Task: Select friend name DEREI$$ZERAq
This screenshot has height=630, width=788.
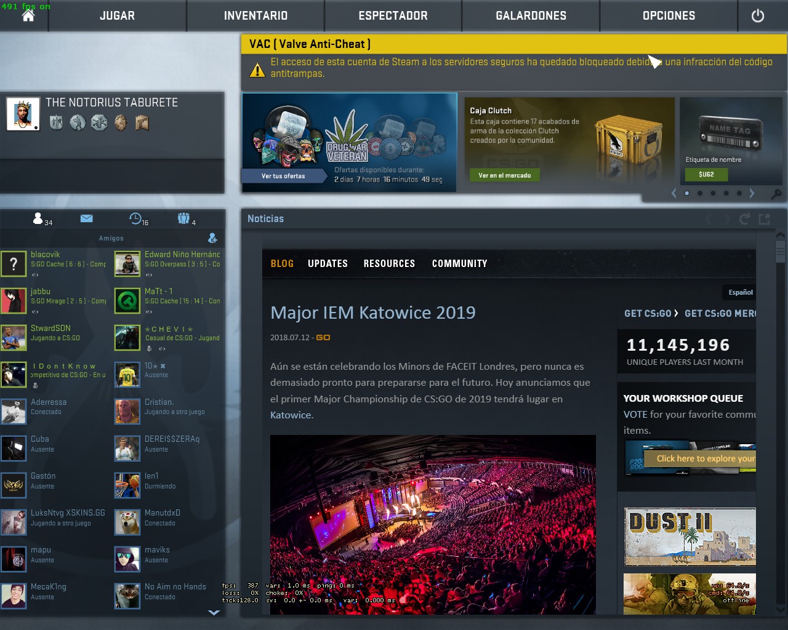Action: click(172, 439)
